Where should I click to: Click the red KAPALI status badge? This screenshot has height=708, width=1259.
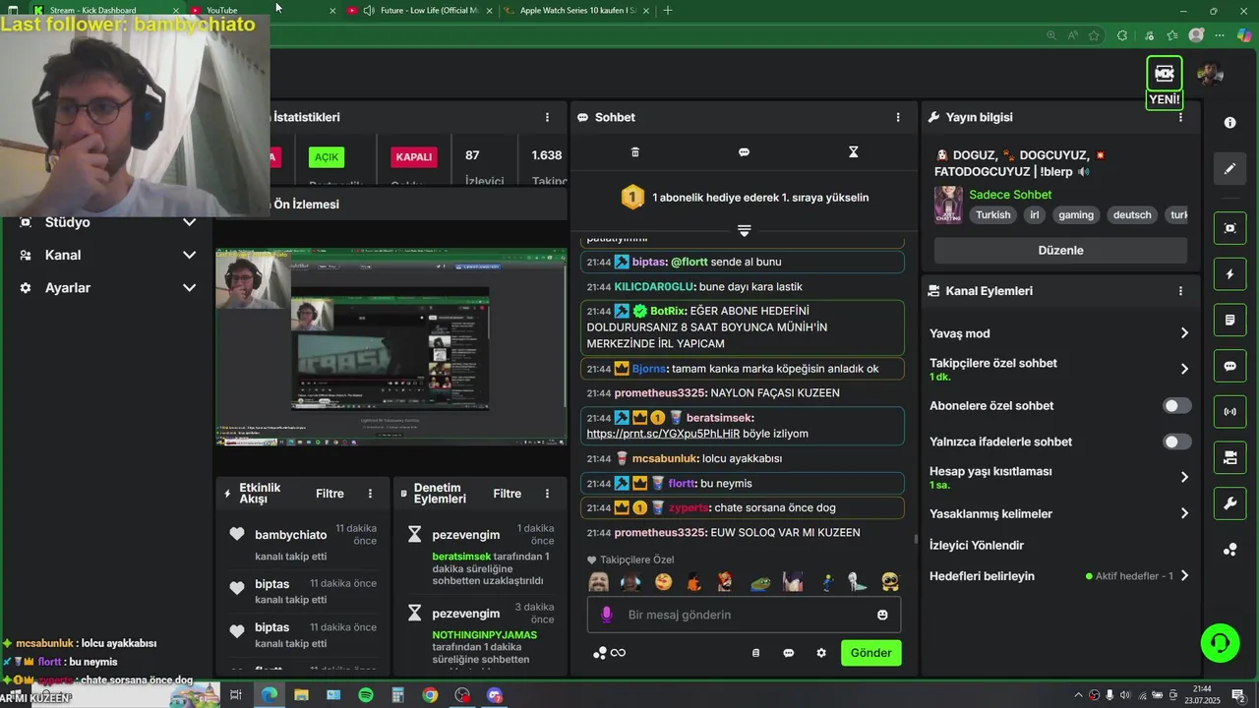pos(413,157)
